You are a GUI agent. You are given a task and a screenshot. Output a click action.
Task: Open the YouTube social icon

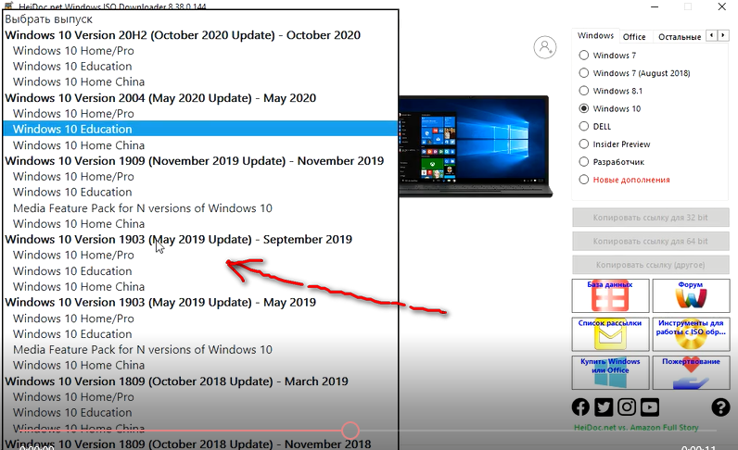650,407
